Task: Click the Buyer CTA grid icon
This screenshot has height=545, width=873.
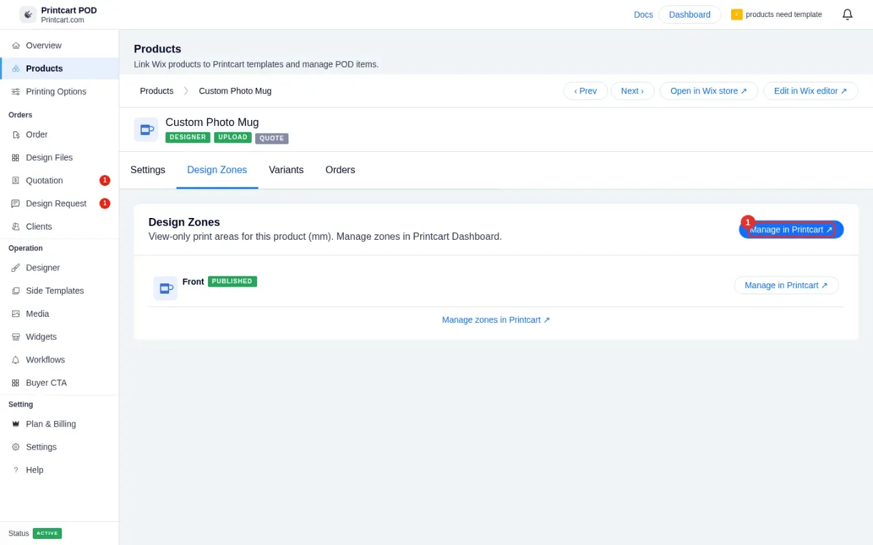Action: [x=16, y=383]
